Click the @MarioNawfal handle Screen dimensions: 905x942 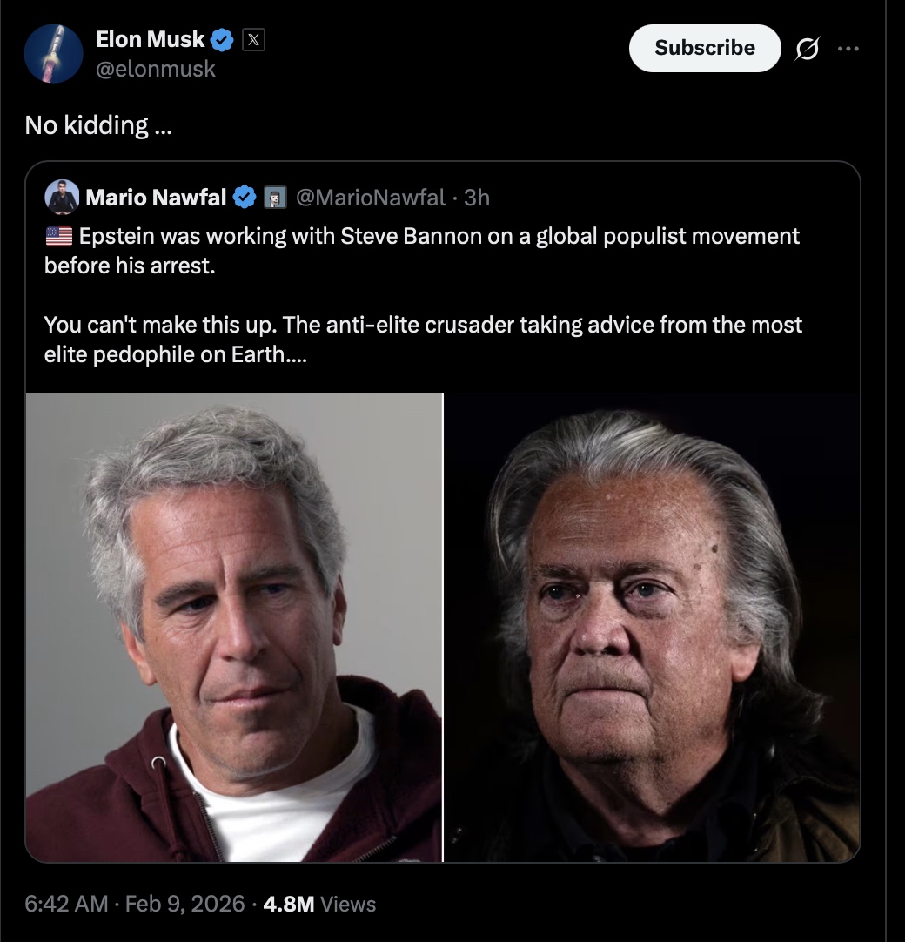(x=372, y=198)
